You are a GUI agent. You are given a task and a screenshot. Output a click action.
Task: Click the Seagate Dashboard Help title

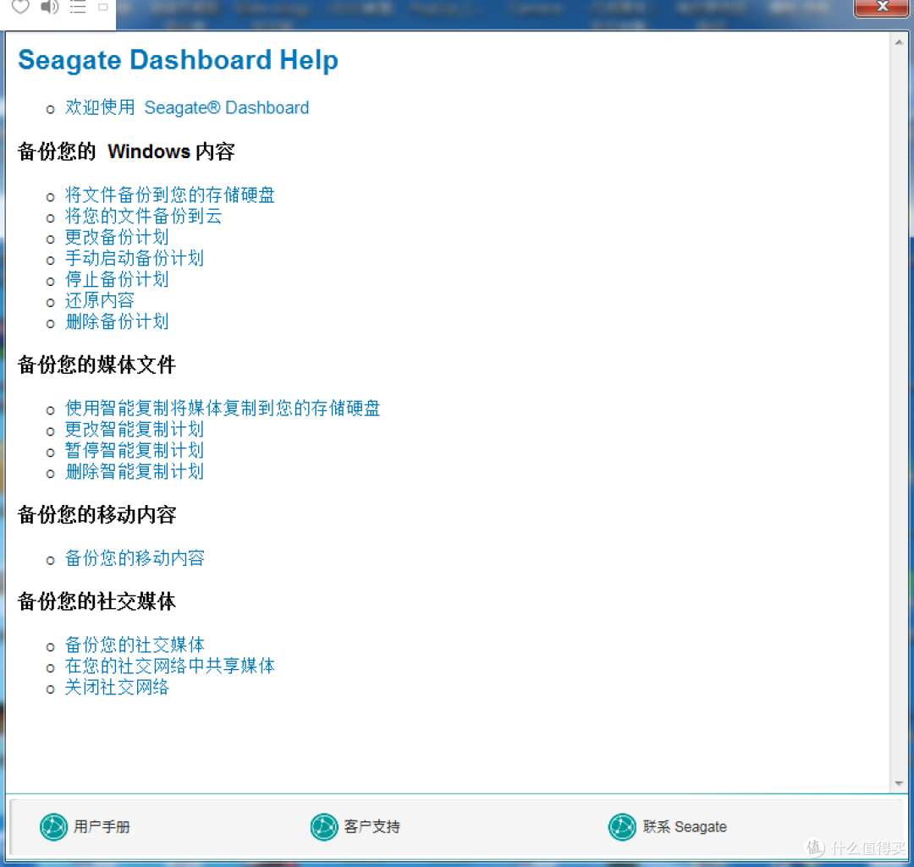pyautogui.click(x=179, y=61)
